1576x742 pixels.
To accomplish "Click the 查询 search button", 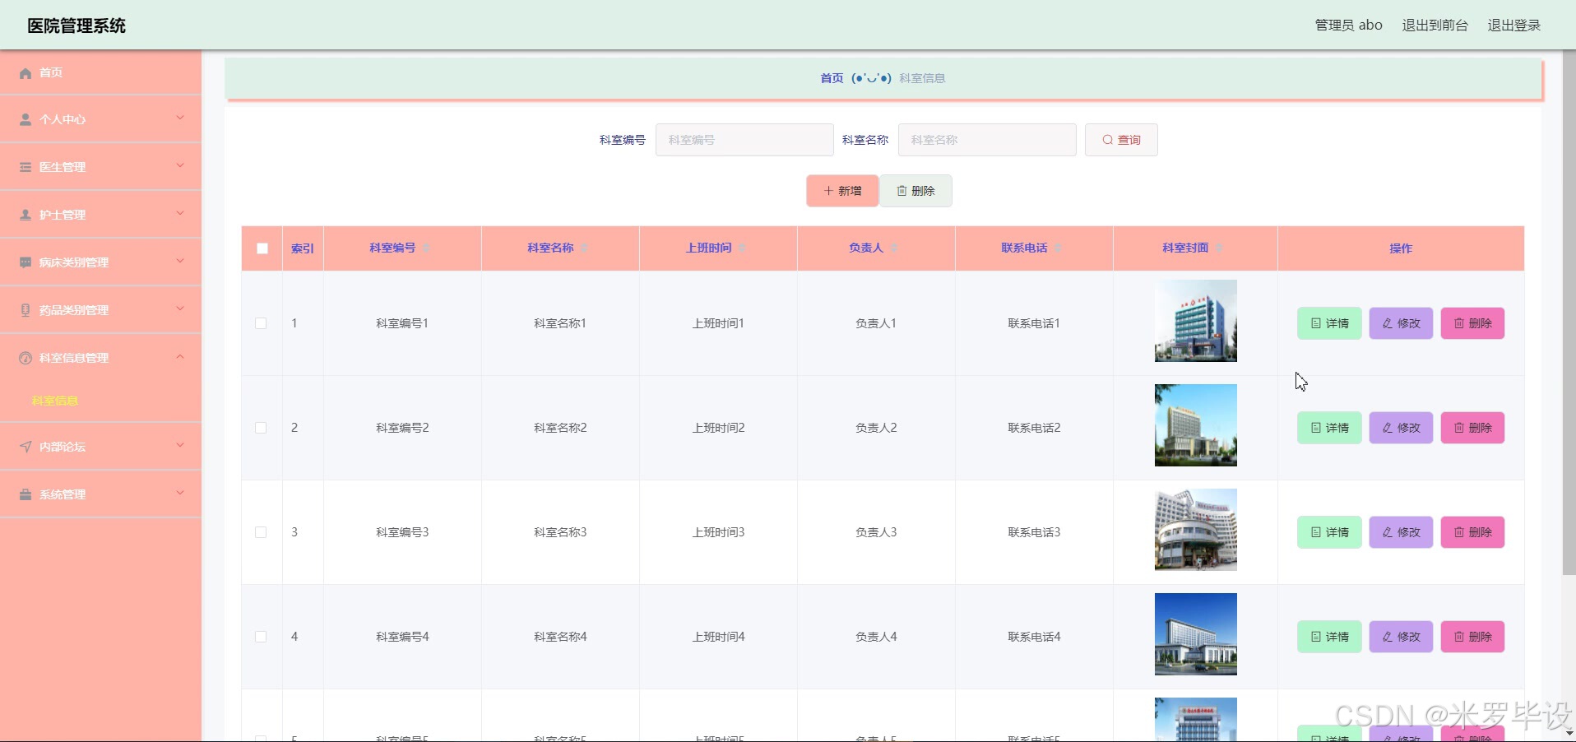I will [x=1121, y=140].
